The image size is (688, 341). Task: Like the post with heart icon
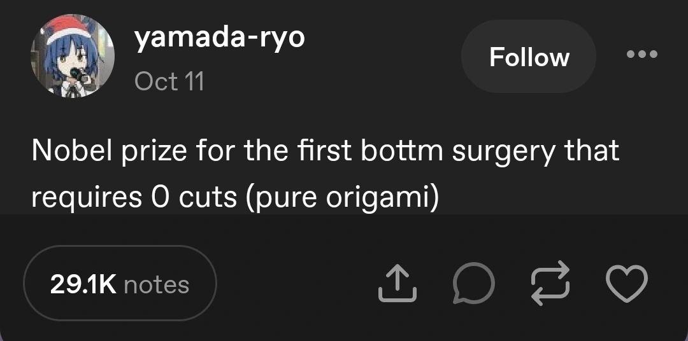pyautogui.click(x=626, y=283)
